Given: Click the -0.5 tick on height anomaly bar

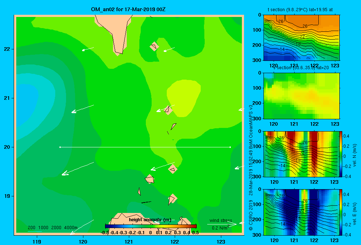Looking at the screenshot, I should (x=105, y=233).
